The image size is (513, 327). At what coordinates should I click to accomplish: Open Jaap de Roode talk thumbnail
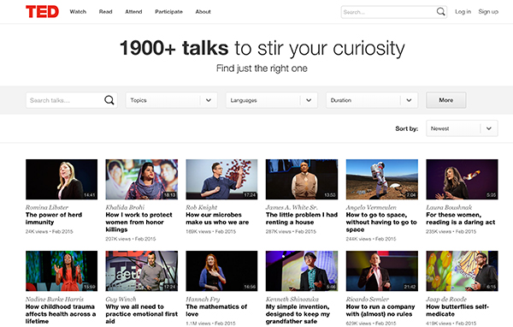[x=462, y=271]
